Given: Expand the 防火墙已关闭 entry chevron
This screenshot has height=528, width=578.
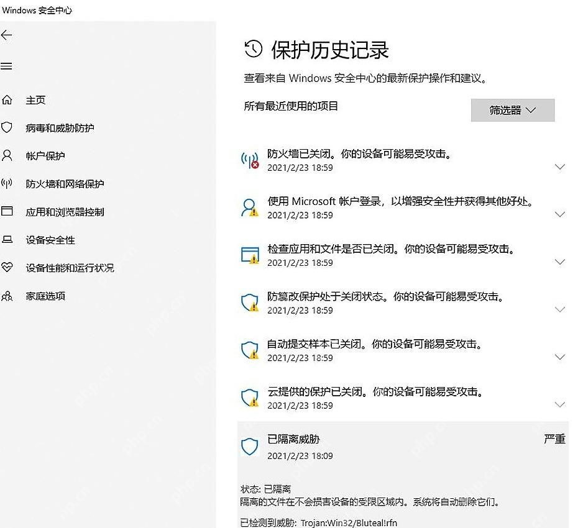Looking at the screenshot, I should [560, 167].
